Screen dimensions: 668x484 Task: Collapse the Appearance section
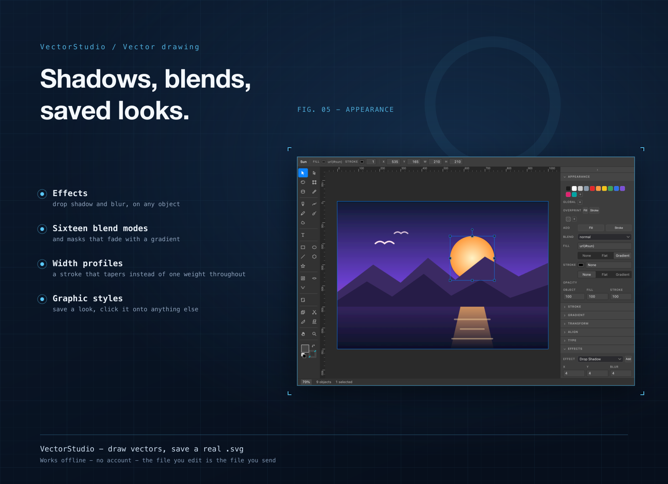[597, 176]
